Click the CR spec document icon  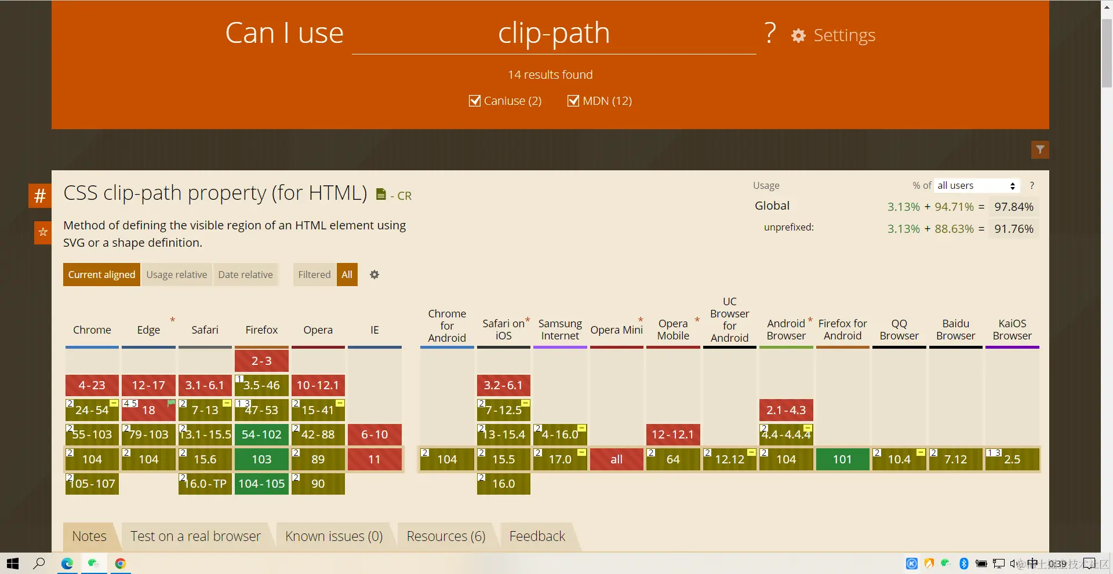pyautogui.click(x=381, y=195)
